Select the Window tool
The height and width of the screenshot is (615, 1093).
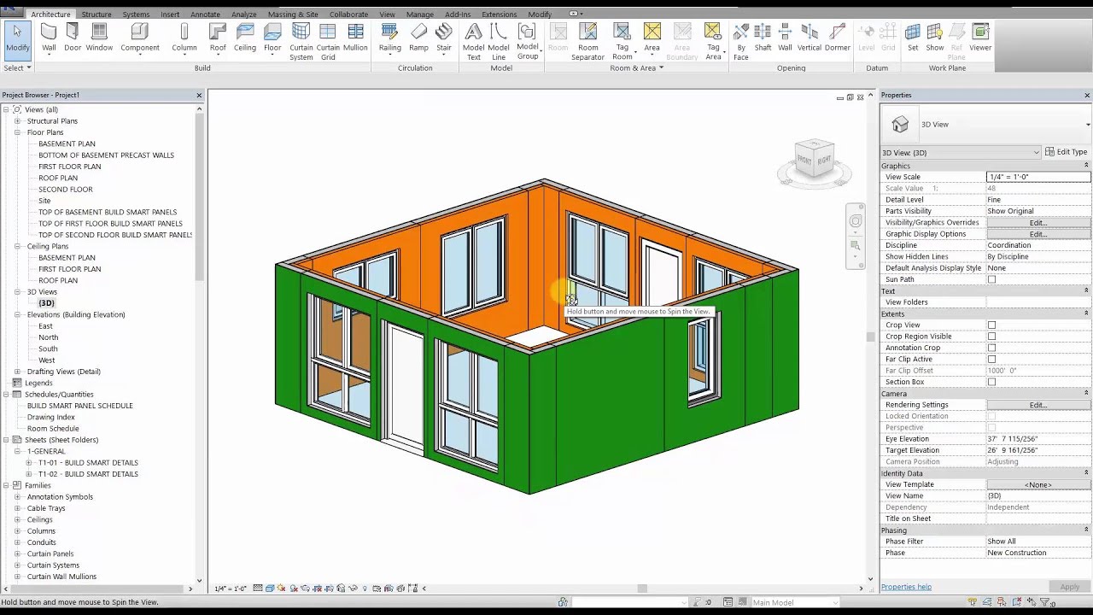[x=99, y=38]
